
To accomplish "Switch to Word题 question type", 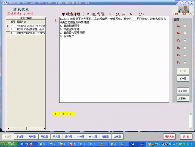I will coord(81,137).
